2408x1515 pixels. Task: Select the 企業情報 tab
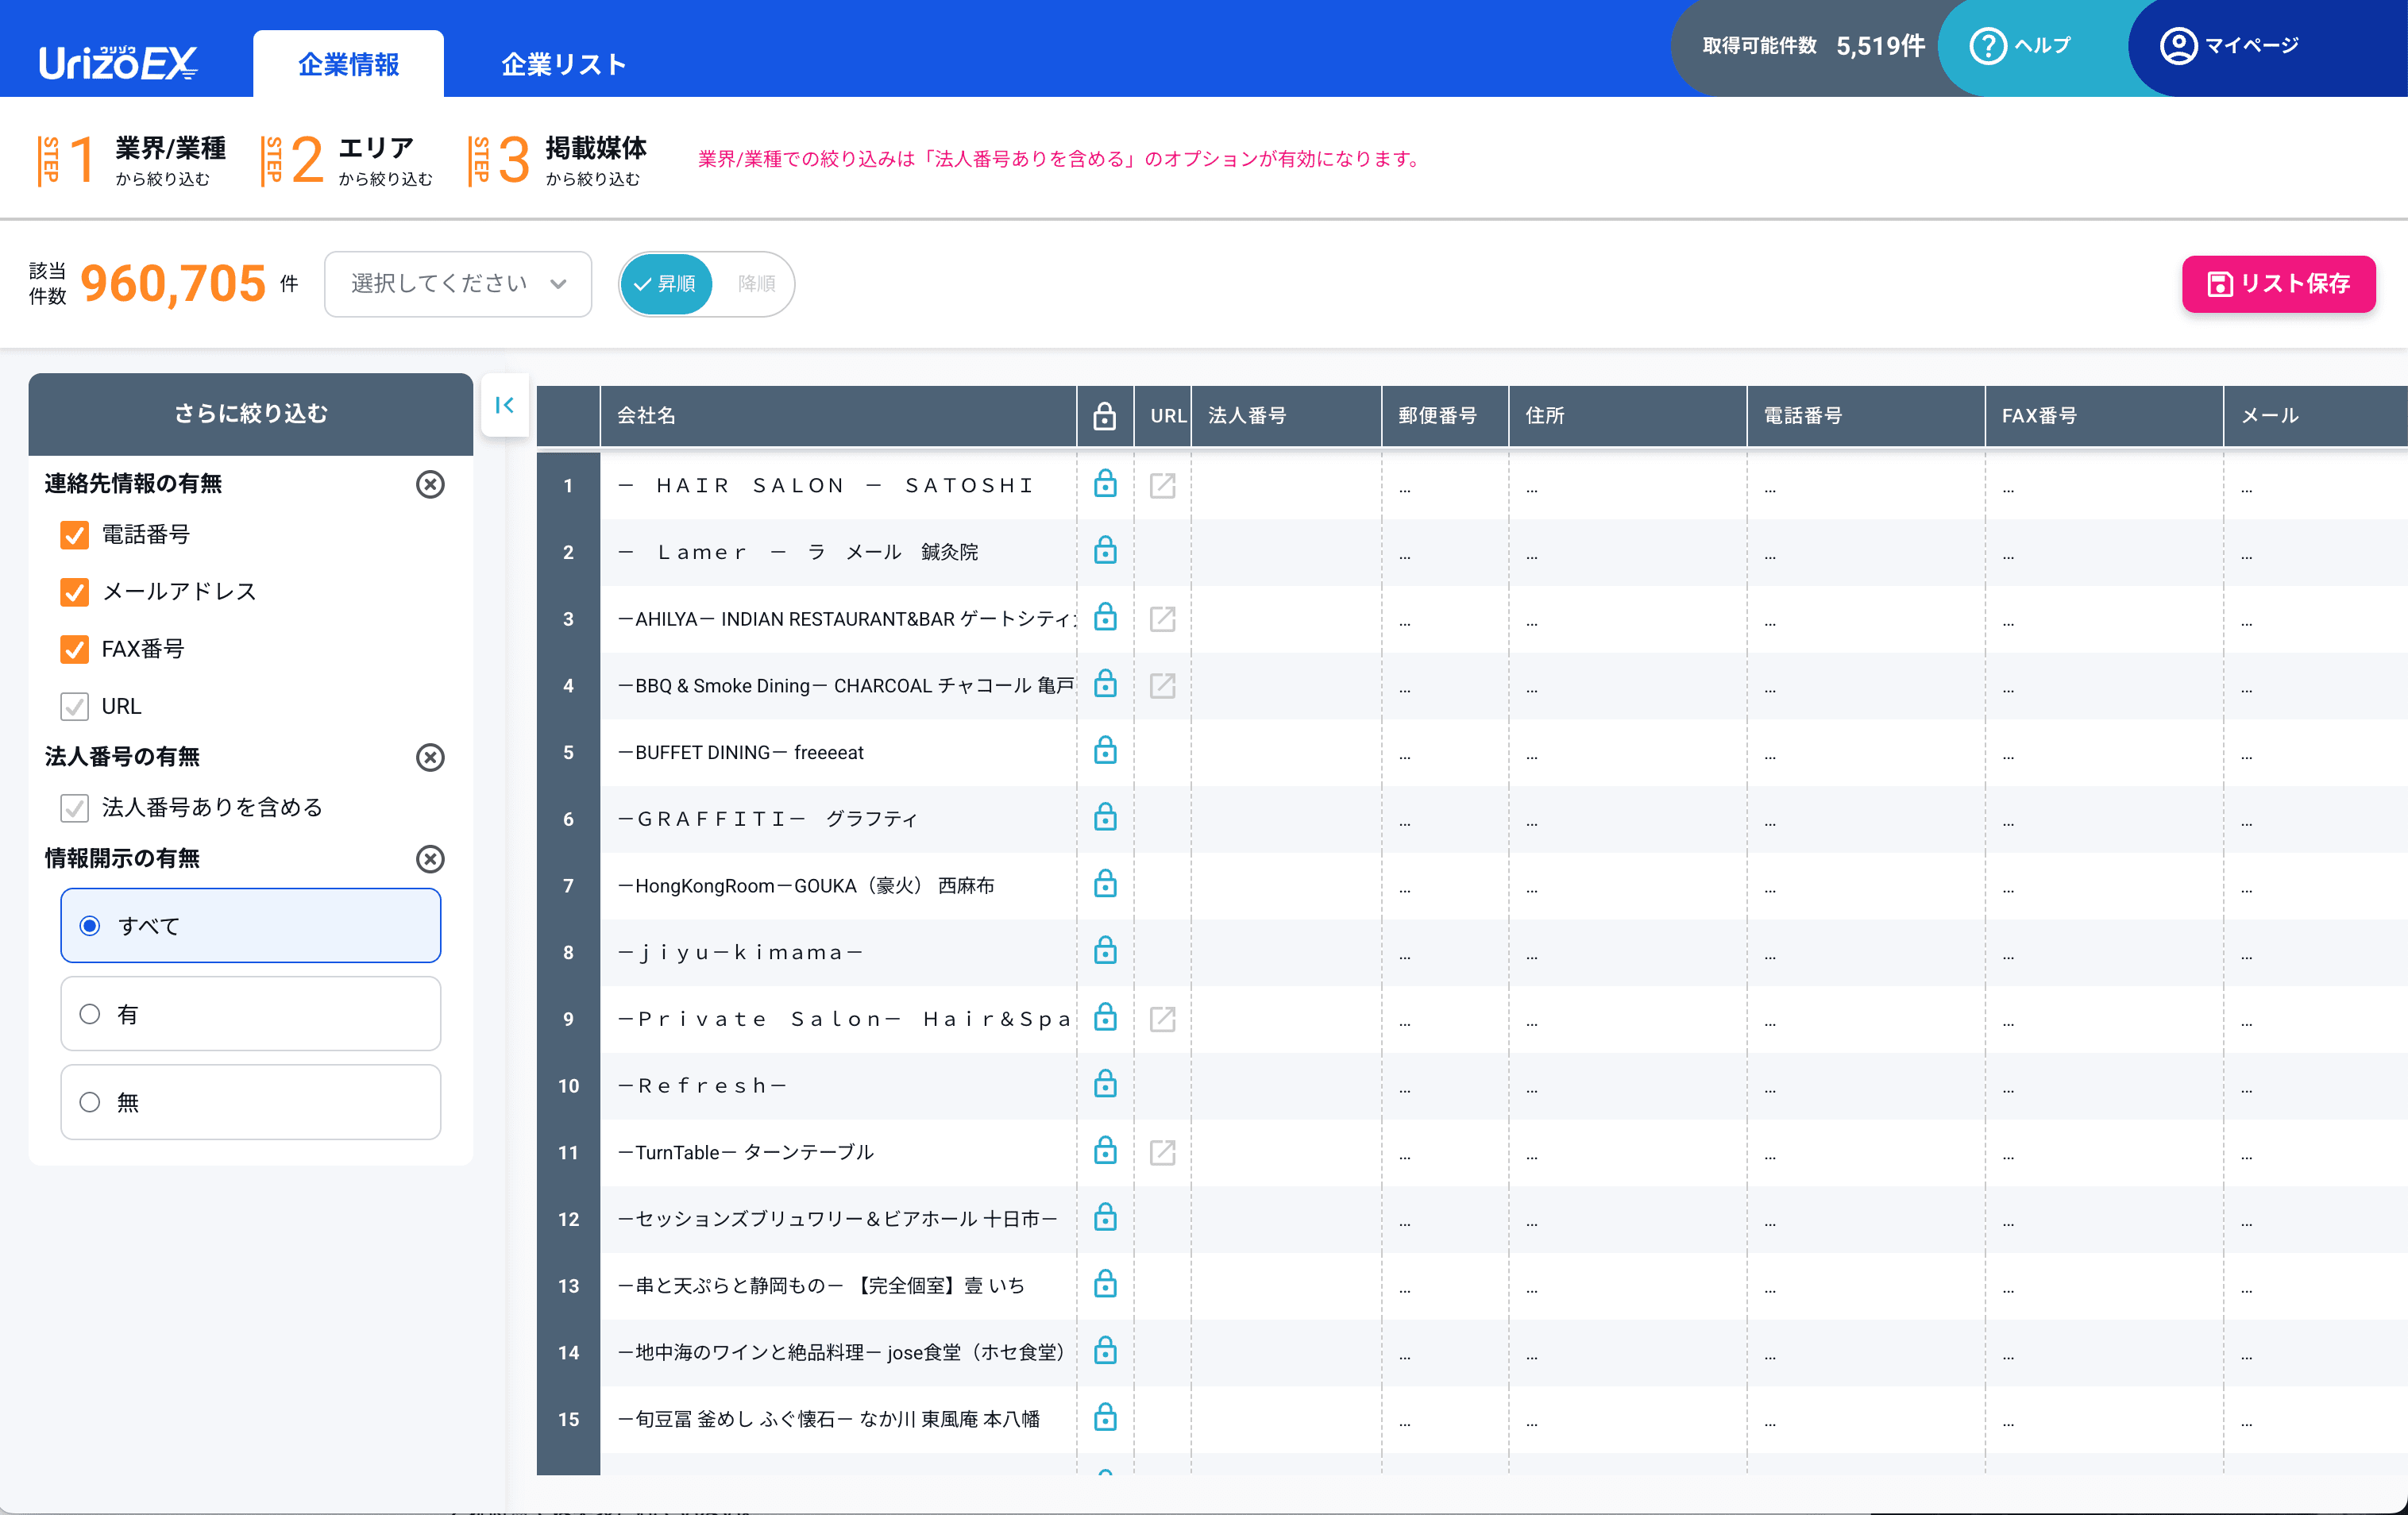coord(347,63)
